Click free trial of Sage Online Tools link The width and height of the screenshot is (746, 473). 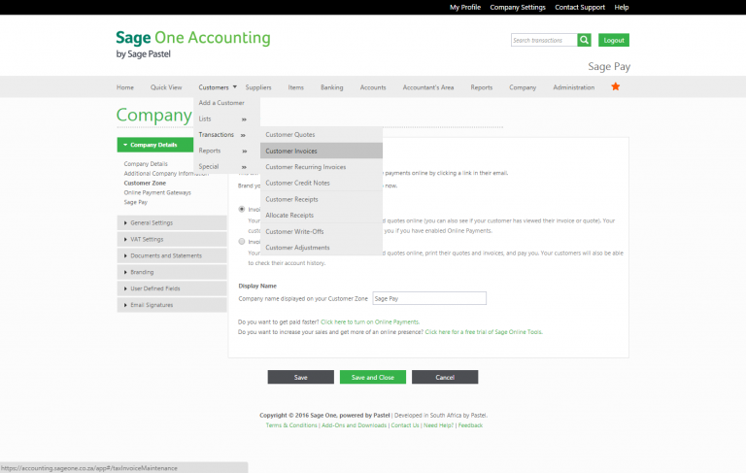click(484, 332)
